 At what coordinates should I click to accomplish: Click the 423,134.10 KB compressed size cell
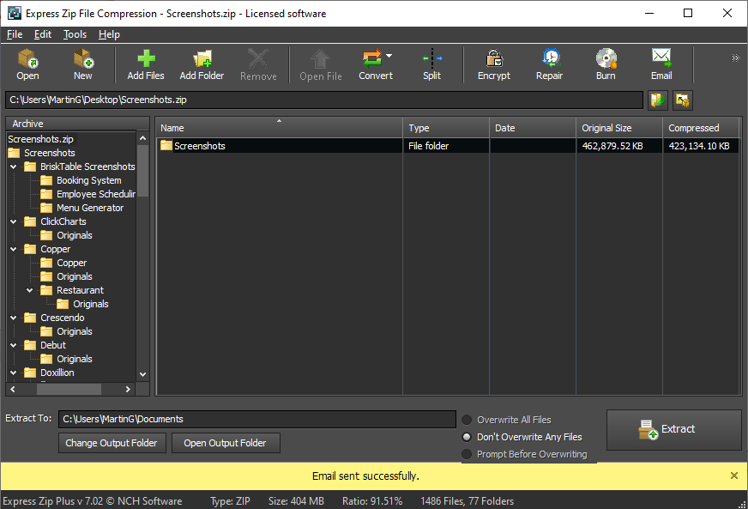pos(699,146)
